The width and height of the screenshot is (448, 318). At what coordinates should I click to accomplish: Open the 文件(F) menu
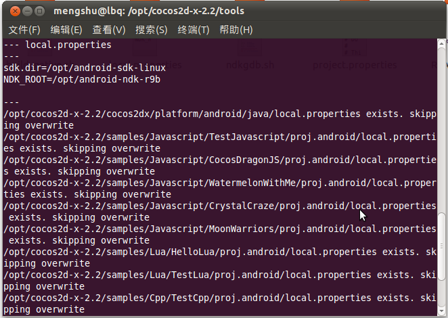click(24, 30)
